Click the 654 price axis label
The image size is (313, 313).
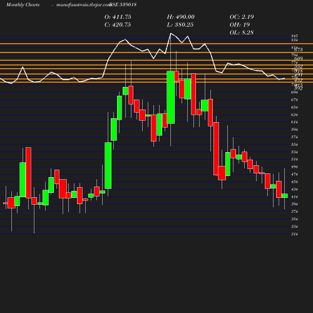(294, 107)
